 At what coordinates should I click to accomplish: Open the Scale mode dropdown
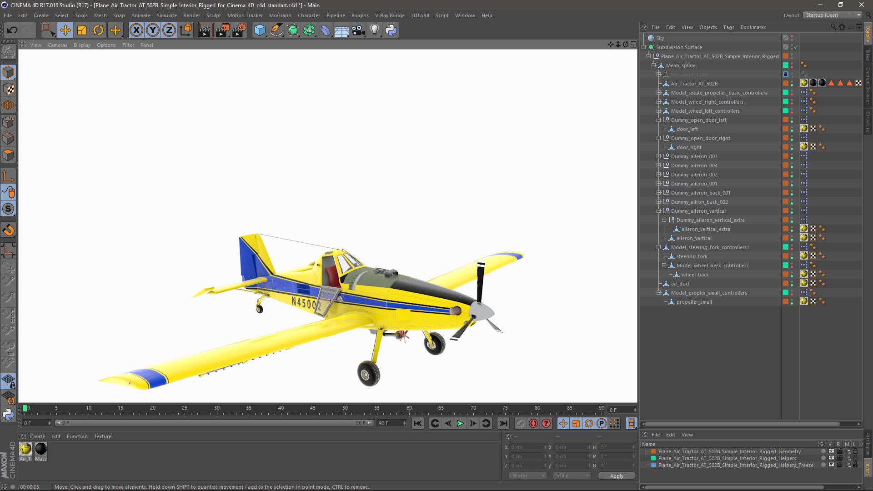click(x=572, y=476)
